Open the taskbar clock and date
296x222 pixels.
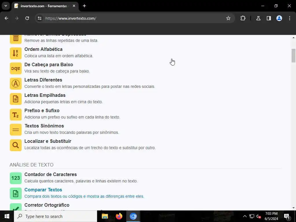(271, 216)
